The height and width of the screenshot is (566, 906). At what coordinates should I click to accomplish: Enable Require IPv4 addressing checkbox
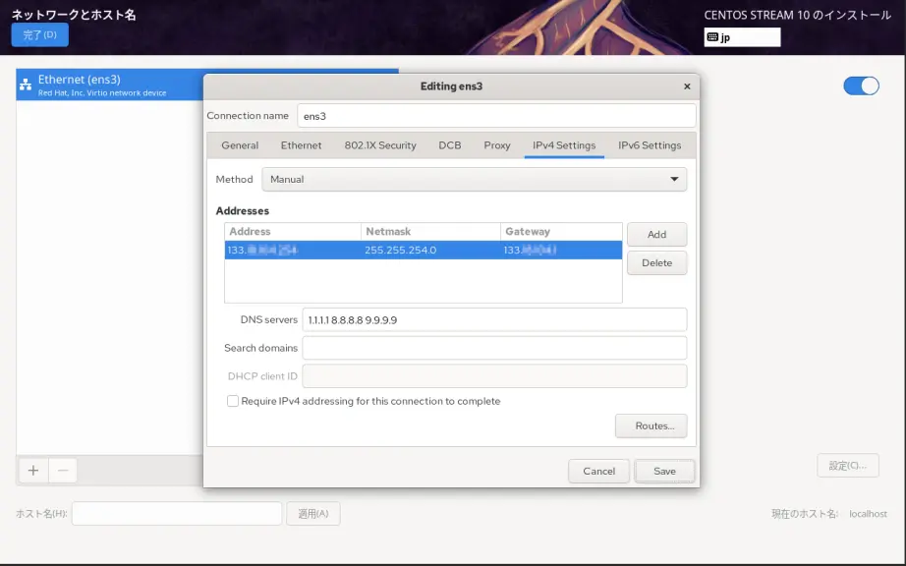[x=233, y=401]
